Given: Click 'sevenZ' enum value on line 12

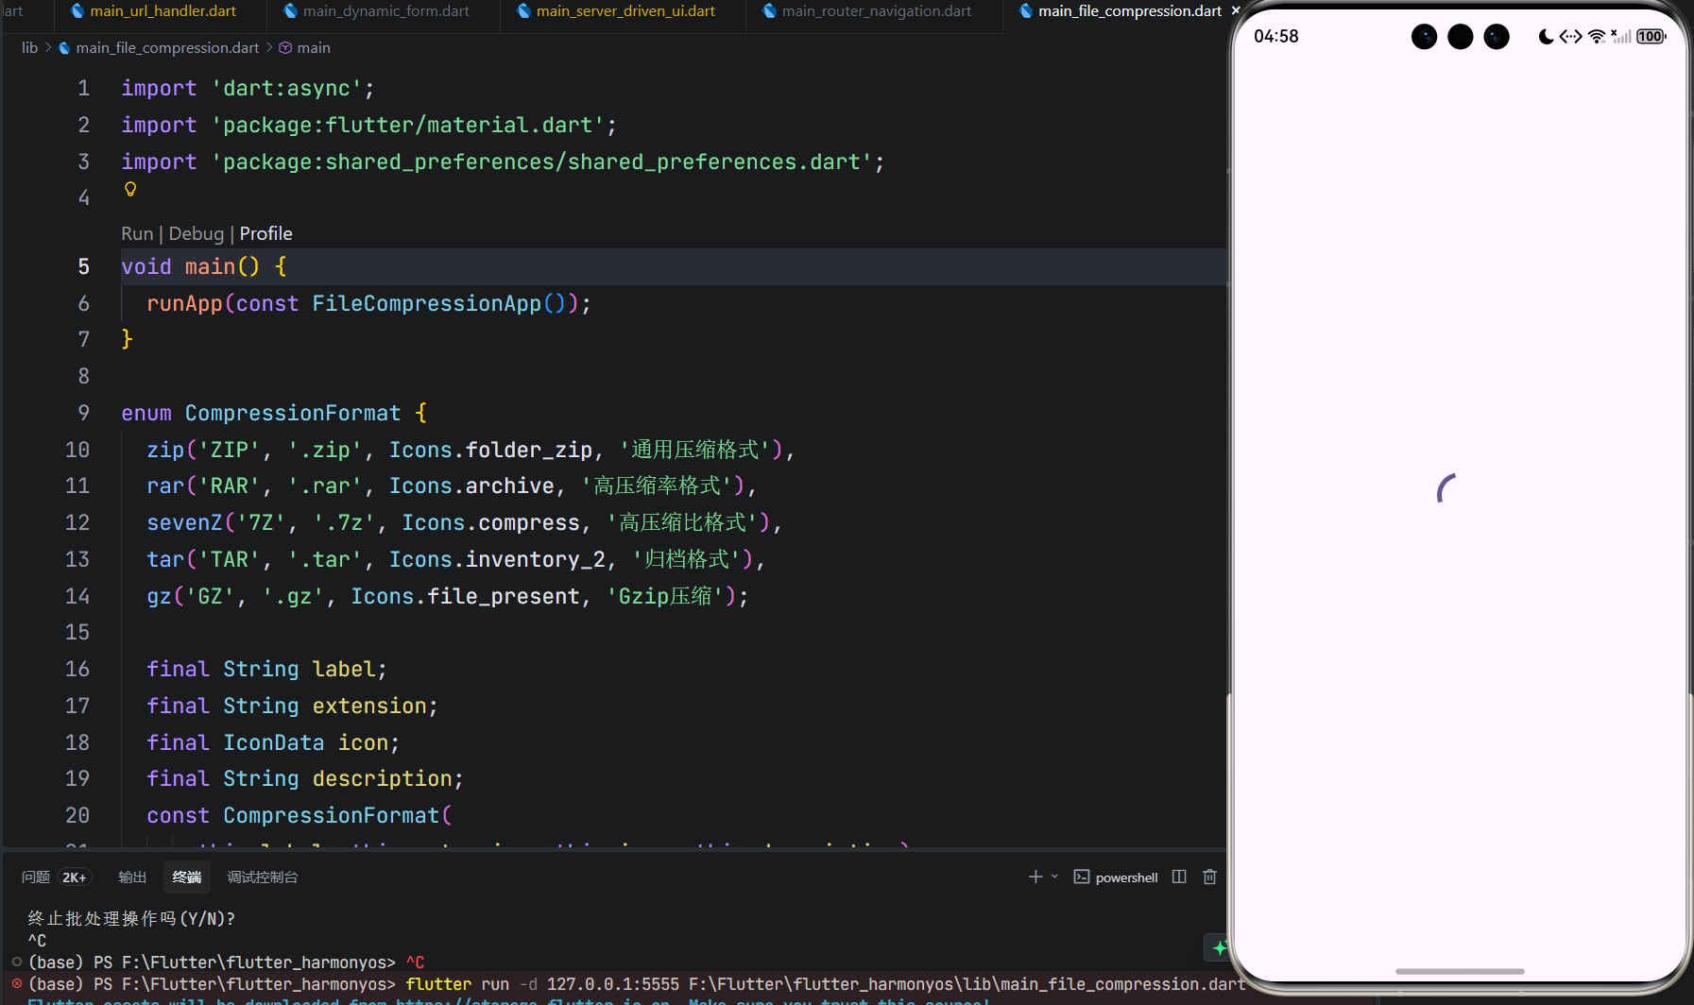Looking at the screenshot, I should pyautogui.click(x=185, y=523).
